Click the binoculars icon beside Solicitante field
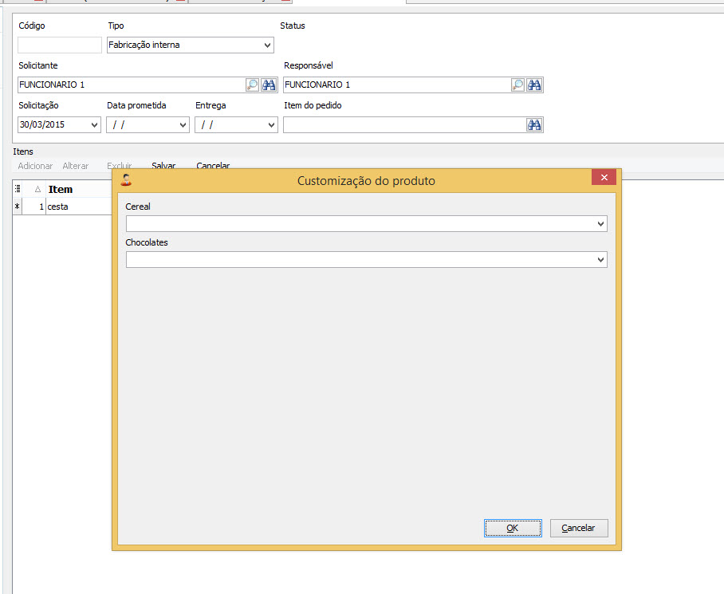This screenshot has width=724, height=594. click(269, 85)
